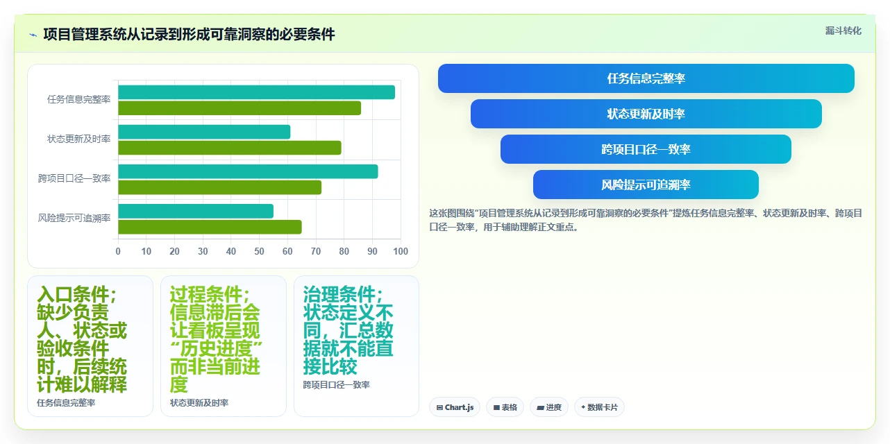This screenshot has height=444, width=890.
Task: Click the icon inside the 进度 chip
Action: point(540,408)
